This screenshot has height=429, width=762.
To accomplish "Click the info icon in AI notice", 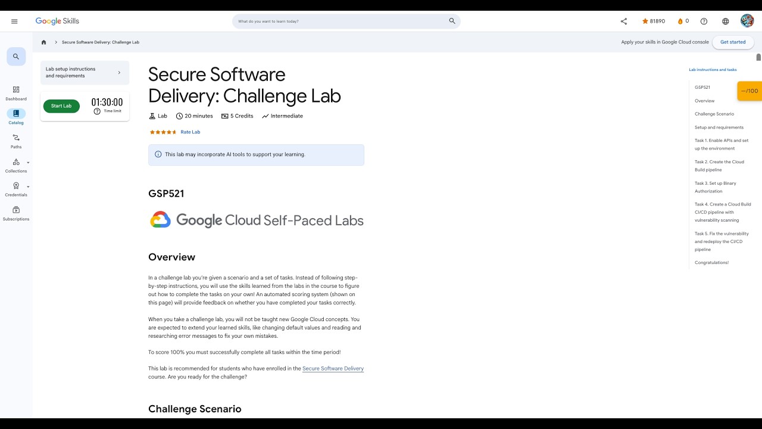I will [158, 154].
